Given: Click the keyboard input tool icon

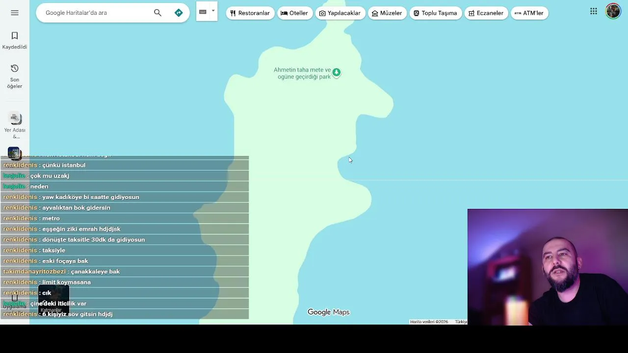Looking at the screenshot, I should point(203,12).
